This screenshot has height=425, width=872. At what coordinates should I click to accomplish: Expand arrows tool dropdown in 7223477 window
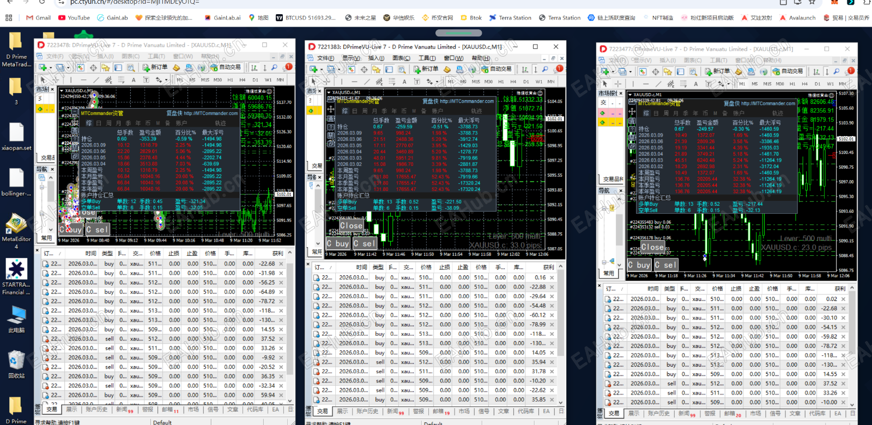pos(729,84)
